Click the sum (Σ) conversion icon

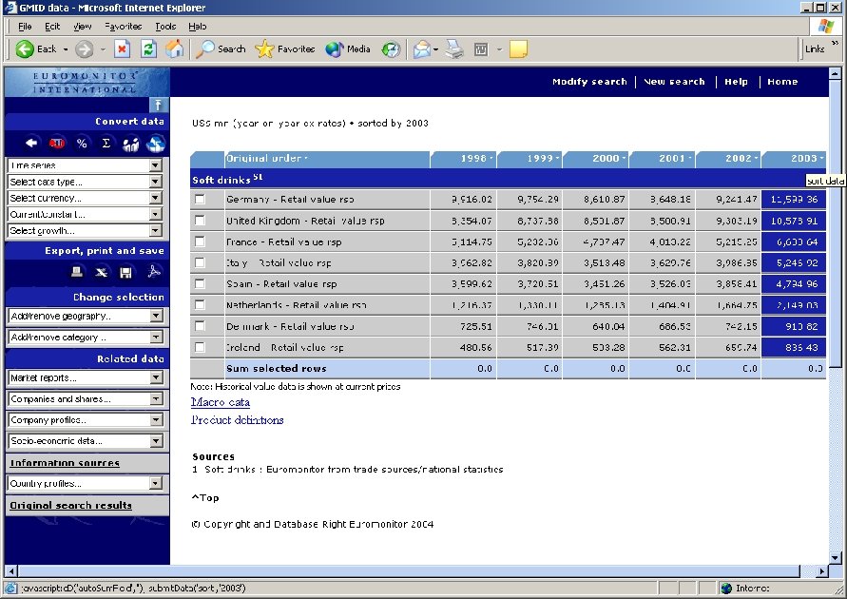[x=106, y=143]
